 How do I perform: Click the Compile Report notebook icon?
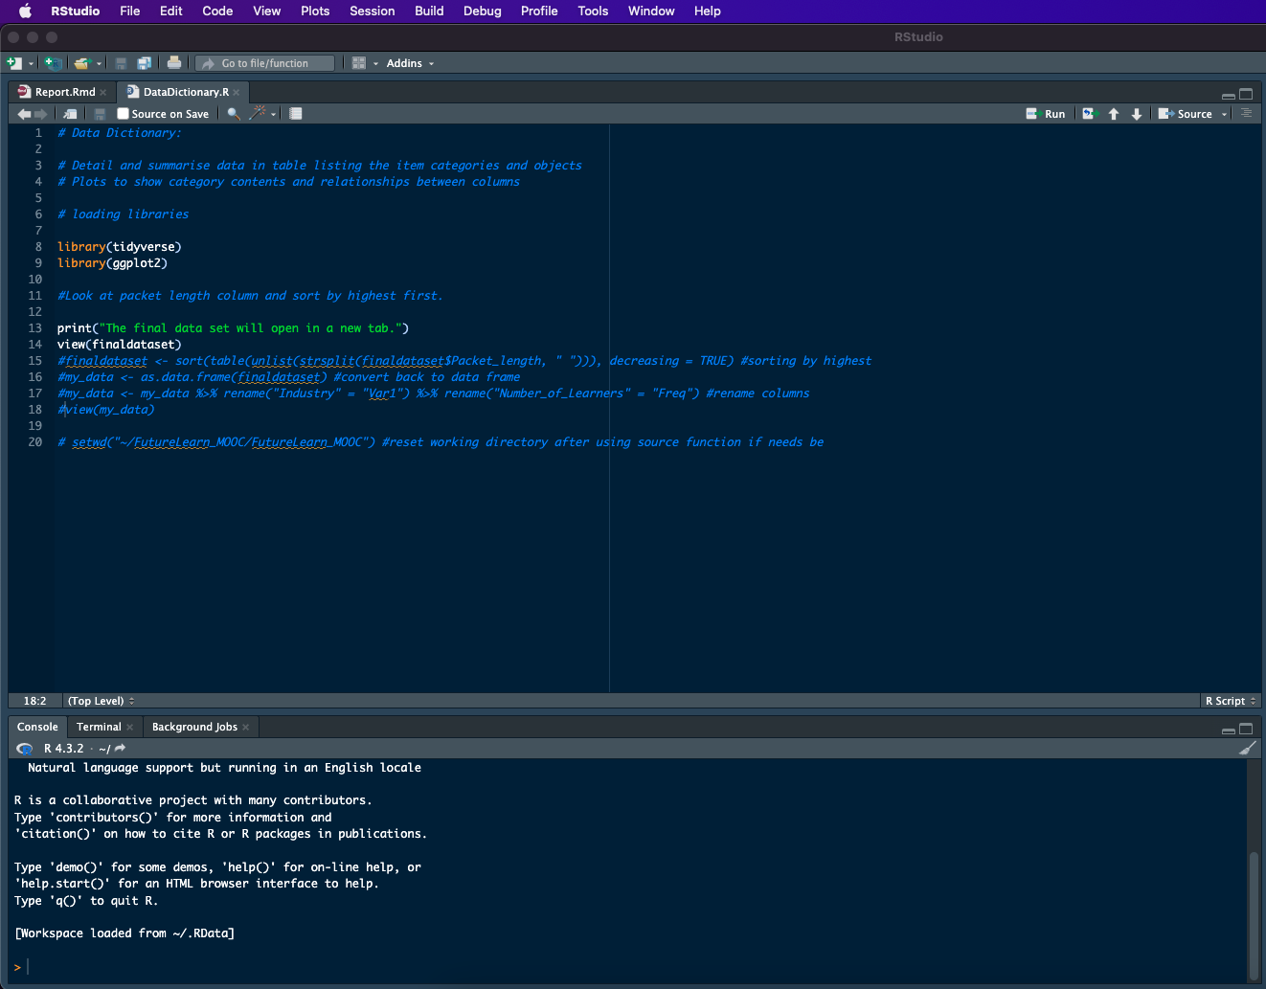pyautogui.click(x=296, y=114)
